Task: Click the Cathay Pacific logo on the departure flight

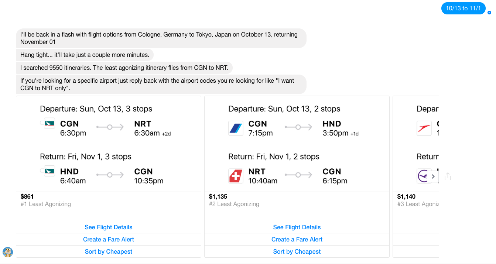Action: click(49, 123)
